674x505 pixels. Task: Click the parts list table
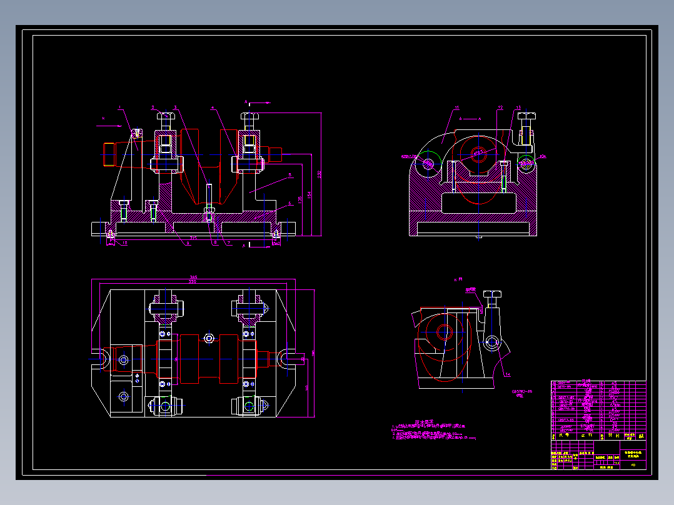[x=598, y=410]
